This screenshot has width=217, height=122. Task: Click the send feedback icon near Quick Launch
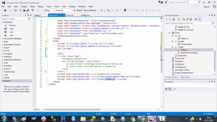(x=166, y=2)
